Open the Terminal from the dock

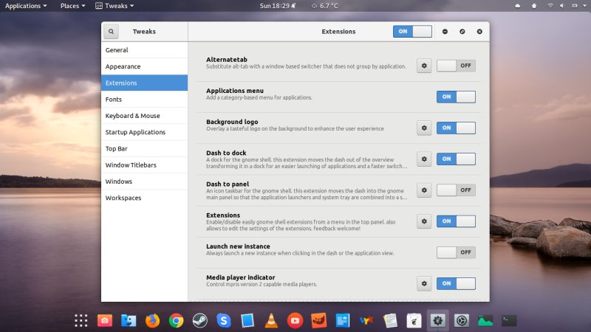tap(509, 321)
